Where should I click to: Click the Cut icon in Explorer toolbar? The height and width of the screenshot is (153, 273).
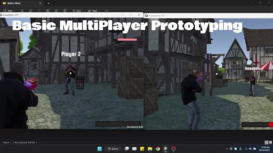pos(22,11)
